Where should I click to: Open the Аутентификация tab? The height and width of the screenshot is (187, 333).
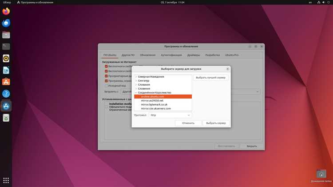click(x=171, y=55)
